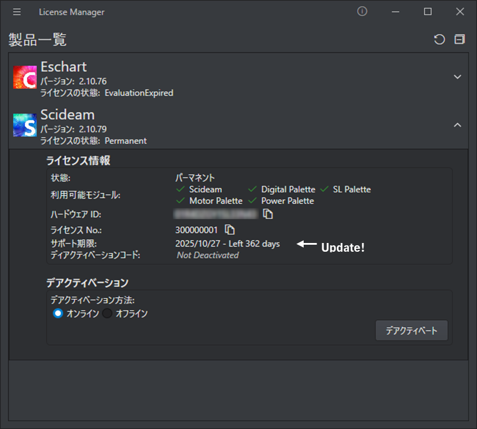The width and height of the screenshot is (477, 429).
Task: Click the サポート期限 label
Action: (74, 244)
